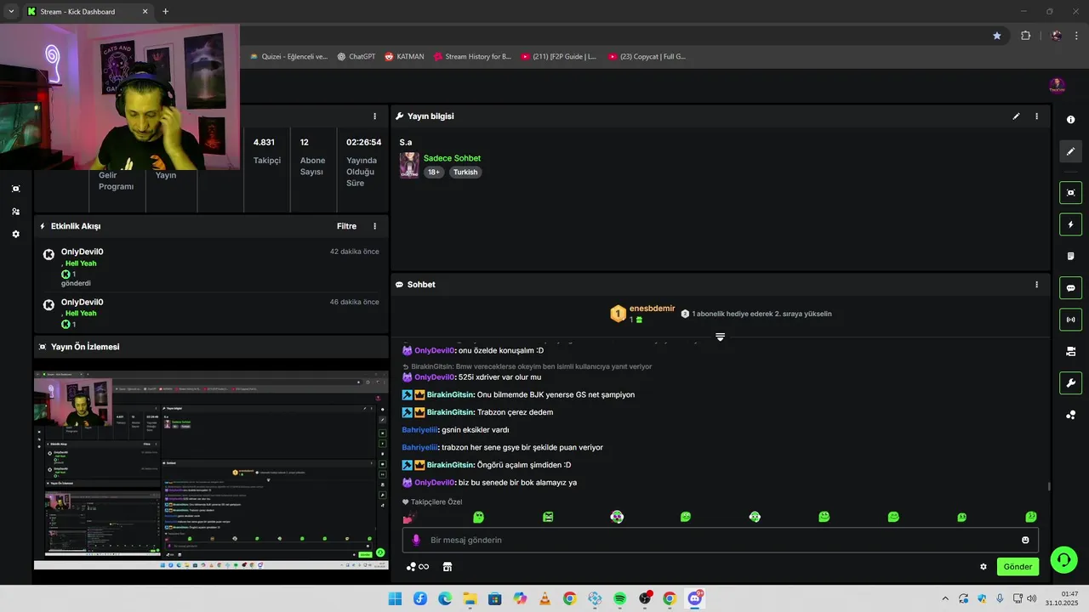
Task: Open VLC from the taskbar
Action: tap(544, 598)
